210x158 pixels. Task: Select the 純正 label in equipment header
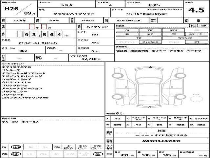coord(194,25)
